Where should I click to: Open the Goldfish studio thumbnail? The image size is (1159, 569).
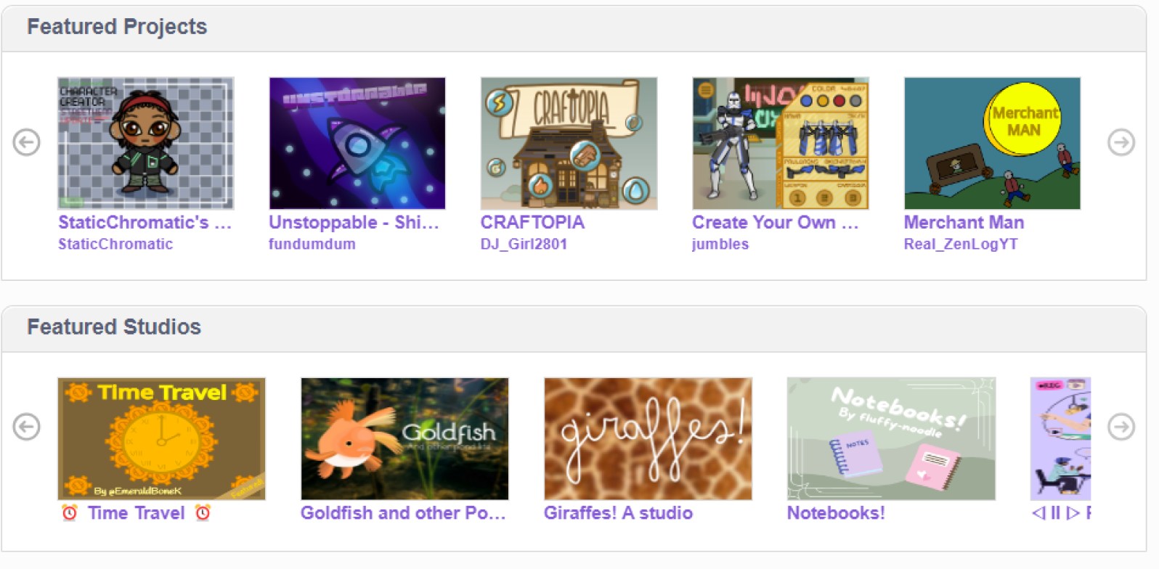404,438
